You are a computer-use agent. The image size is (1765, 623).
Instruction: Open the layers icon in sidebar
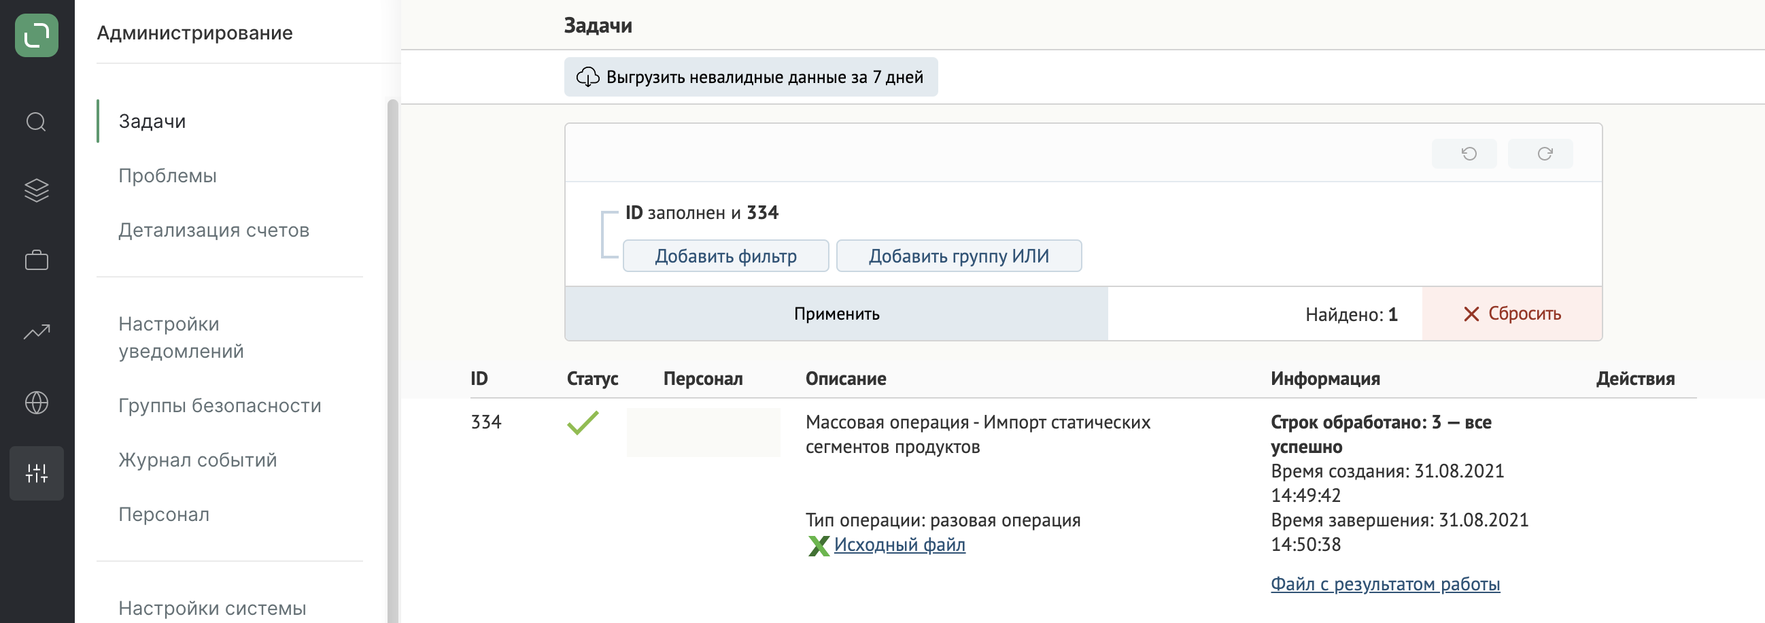pos(36,190)
